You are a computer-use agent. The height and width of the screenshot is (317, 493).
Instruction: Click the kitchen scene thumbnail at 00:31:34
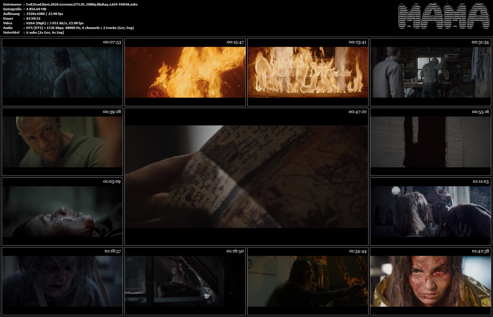(430, 72)
